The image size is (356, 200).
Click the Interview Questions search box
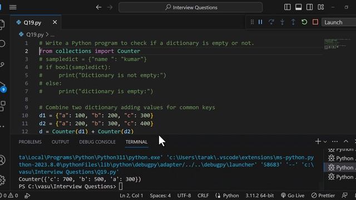tap(190, 7)
